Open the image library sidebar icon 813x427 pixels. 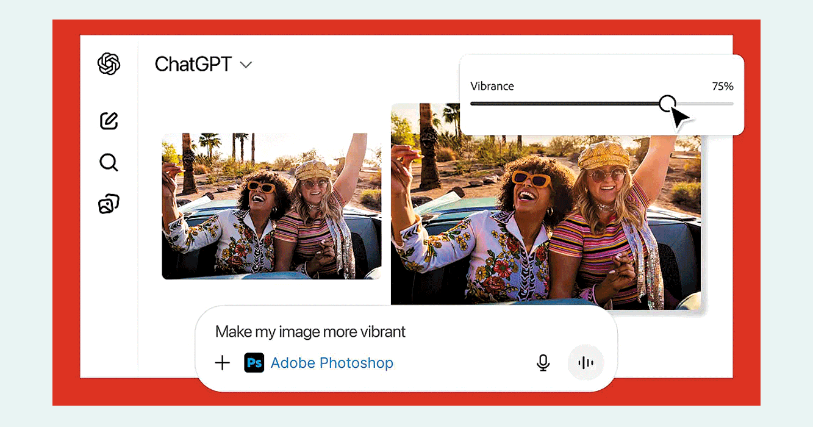click(x=109, y=204)
